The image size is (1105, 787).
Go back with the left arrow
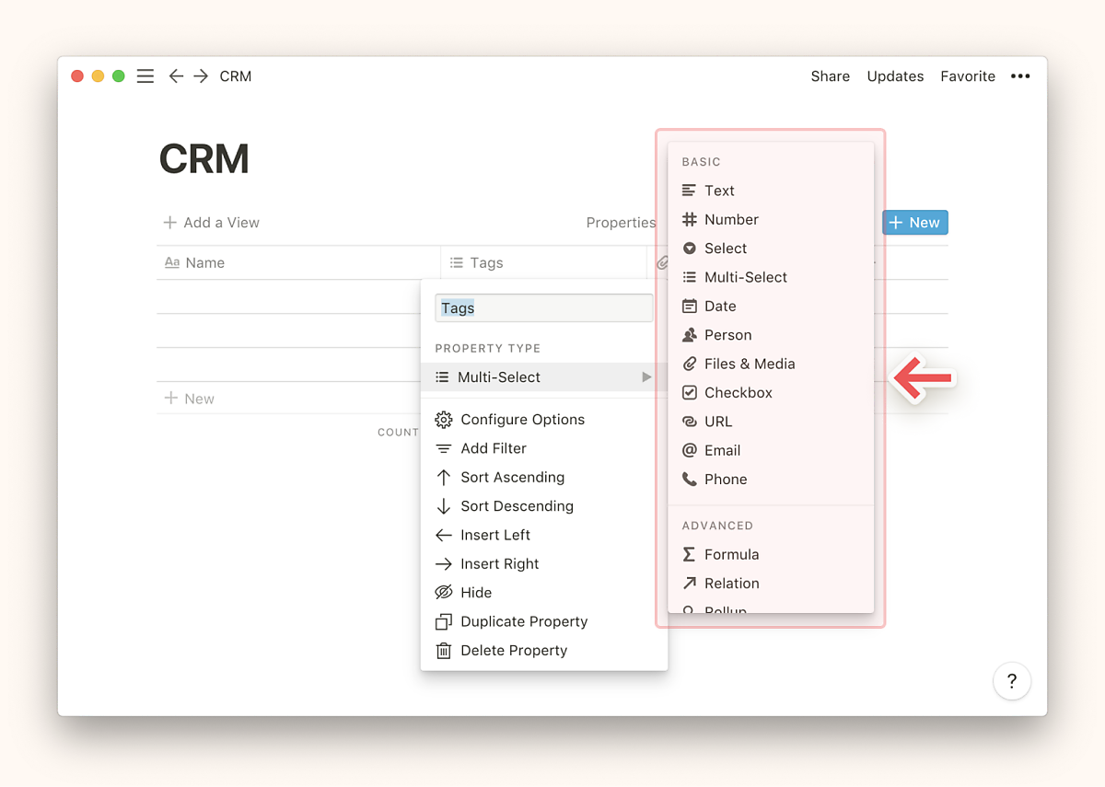(x=176, y=76)
